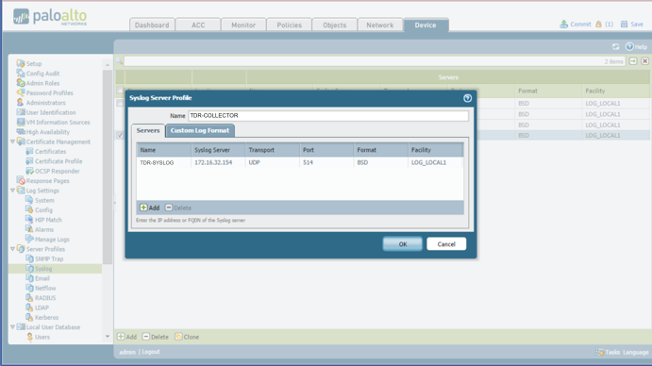Collapse the Local User Database node
Screen dimensions: 652x366
coord(12,327)
